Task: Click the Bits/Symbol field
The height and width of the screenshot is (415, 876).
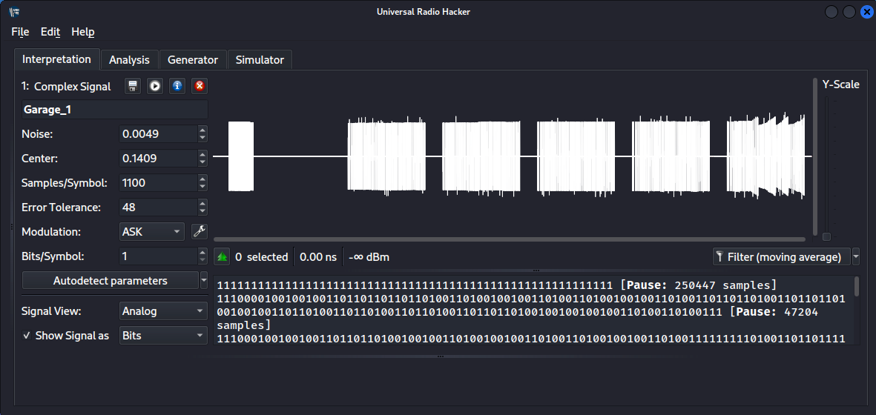Action: [x=158, y=256]
